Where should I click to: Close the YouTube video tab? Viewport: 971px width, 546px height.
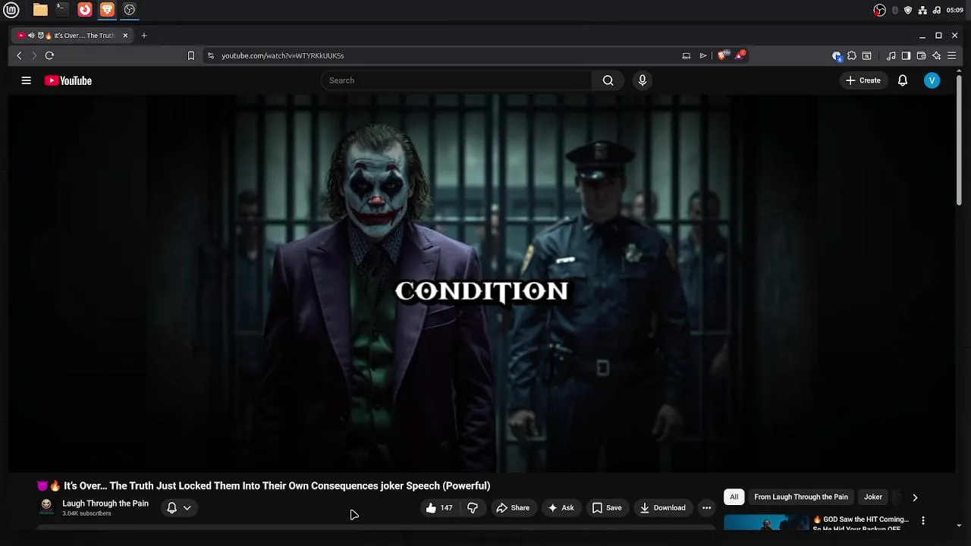pos(125,35)
